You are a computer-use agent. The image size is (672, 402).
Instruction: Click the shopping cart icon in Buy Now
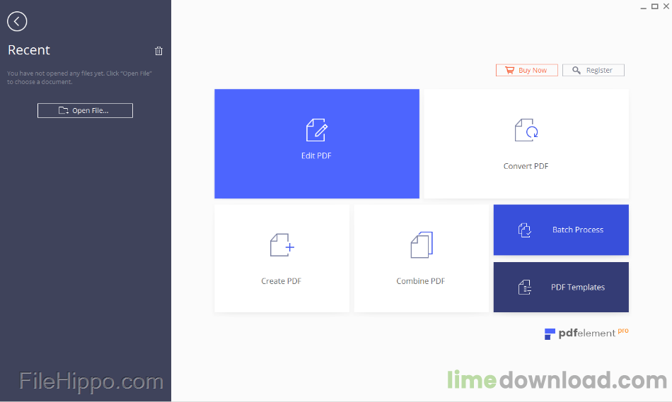pos(509,70)
